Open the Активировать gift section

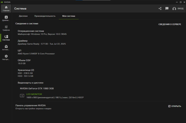[6, 48]
